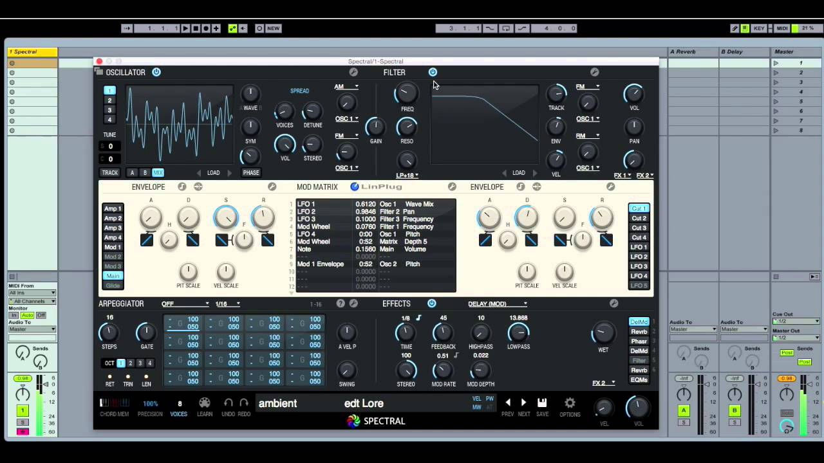
Task: Open the Arpeggiator help question mark
Action: (341, 304)
